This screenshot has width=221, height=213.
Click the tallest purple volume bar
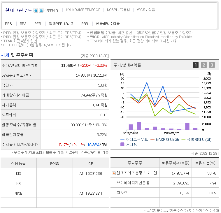[x=139, y=126]
